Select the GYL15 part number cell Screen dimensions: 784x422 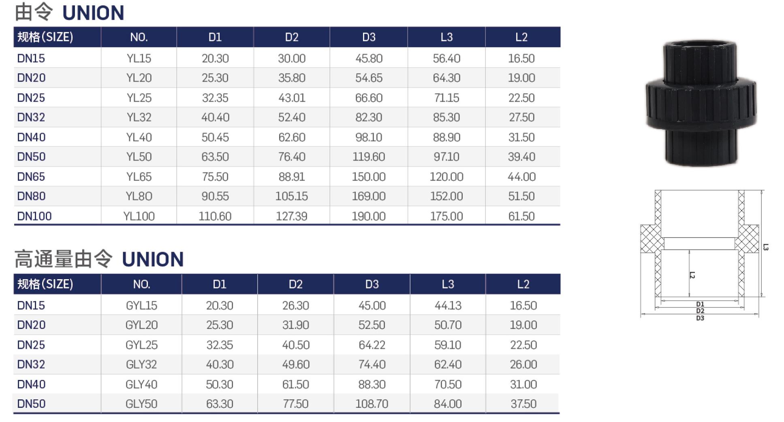pos(141,305)
